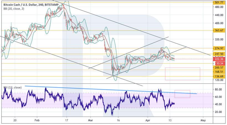Click the 200.57 price level label
The width and height of the screenshot is (227, 125).
[219, 67]
